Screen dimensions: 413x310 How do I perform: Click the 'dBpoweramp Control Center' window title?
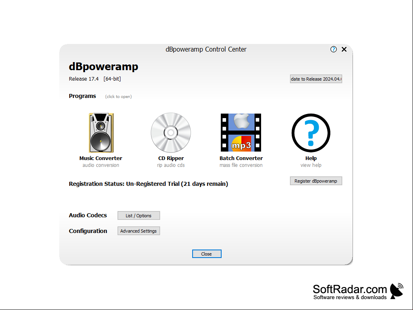206,49
